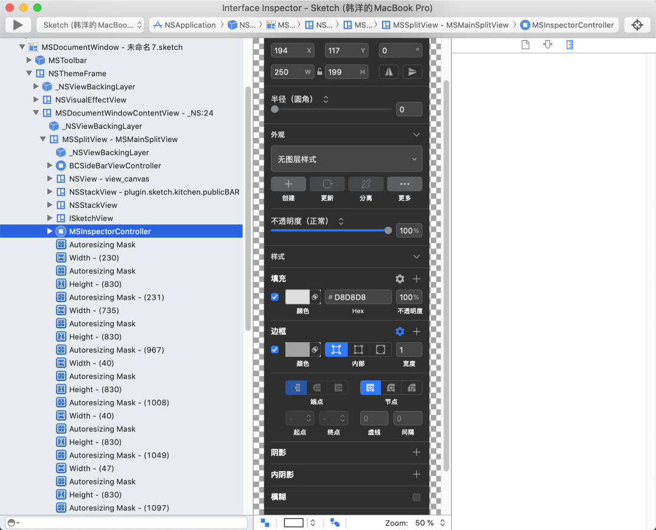The image size is (656, 530).
Task: Toggle the 边框 border enabled checkbox
Action: click(275, 349)
